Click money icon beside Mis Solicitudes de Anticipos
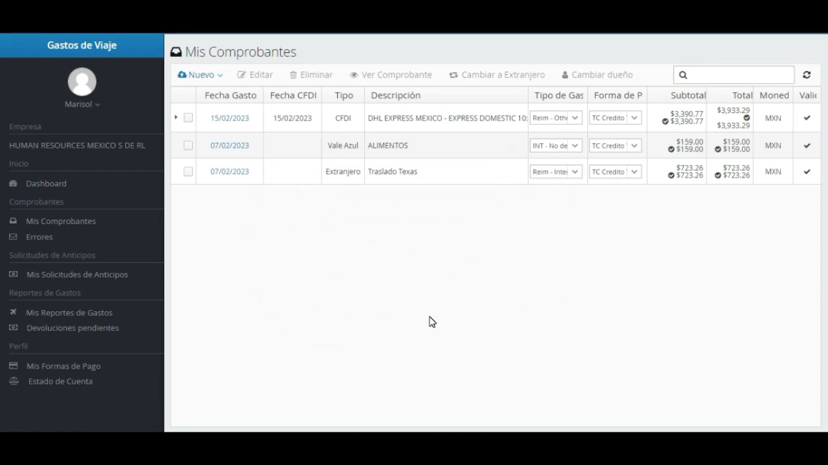The image size is (828, 465). click(x=13, y=274)
